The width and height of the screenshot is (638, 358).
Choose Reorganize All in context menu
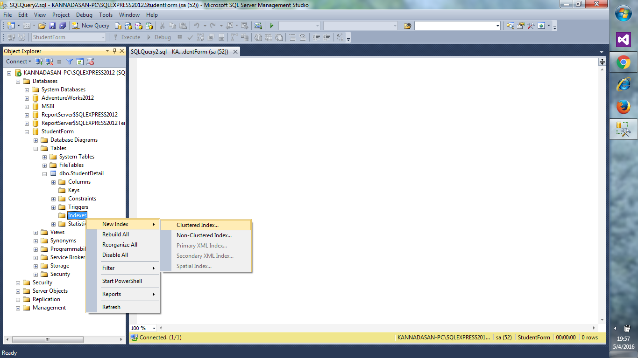(x=123, y=245)
